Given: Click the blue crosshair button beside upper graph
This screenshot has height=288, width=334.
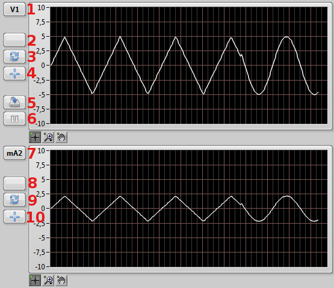Looking at the screenshot, I should coord(14,73).
